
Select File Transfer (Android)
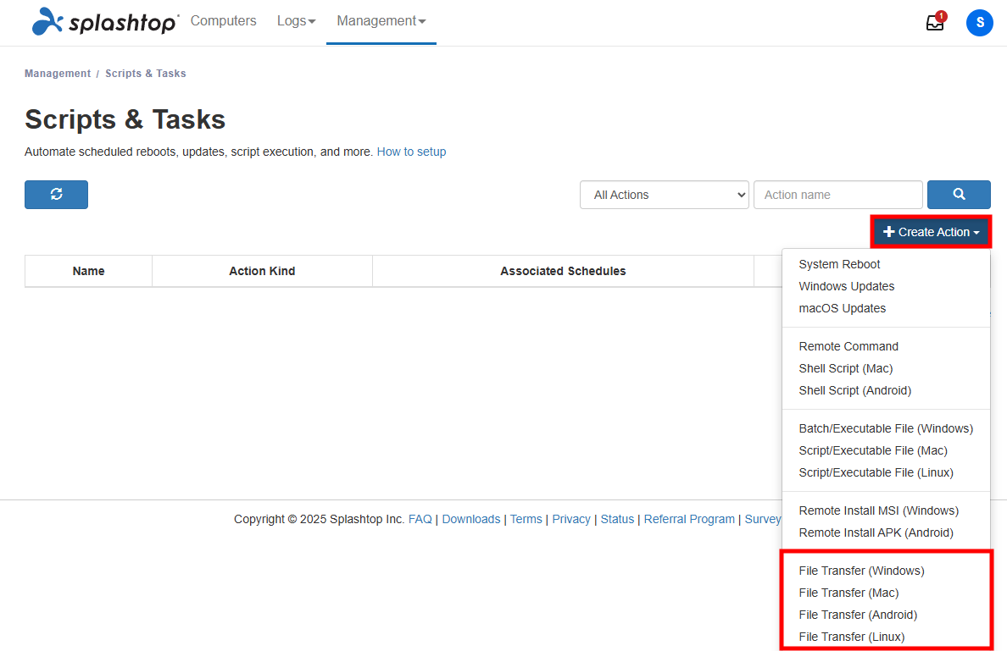pos(858,615)
